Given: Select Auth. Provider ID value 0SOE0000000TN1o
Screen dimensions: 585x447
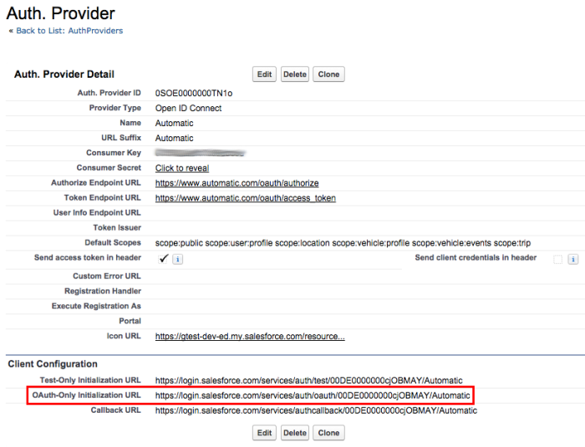Looking at the screenshot, I should [194, 94].
